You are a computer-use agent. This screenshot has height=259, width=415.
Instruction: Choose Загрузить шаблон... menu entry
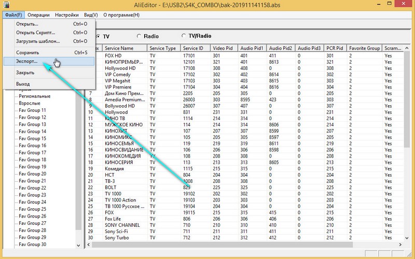pos(49,41)
